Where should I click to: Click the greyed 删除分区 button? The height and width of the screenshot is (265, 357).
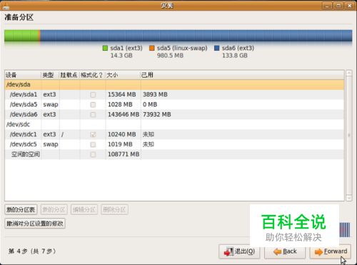click(114, 209)
